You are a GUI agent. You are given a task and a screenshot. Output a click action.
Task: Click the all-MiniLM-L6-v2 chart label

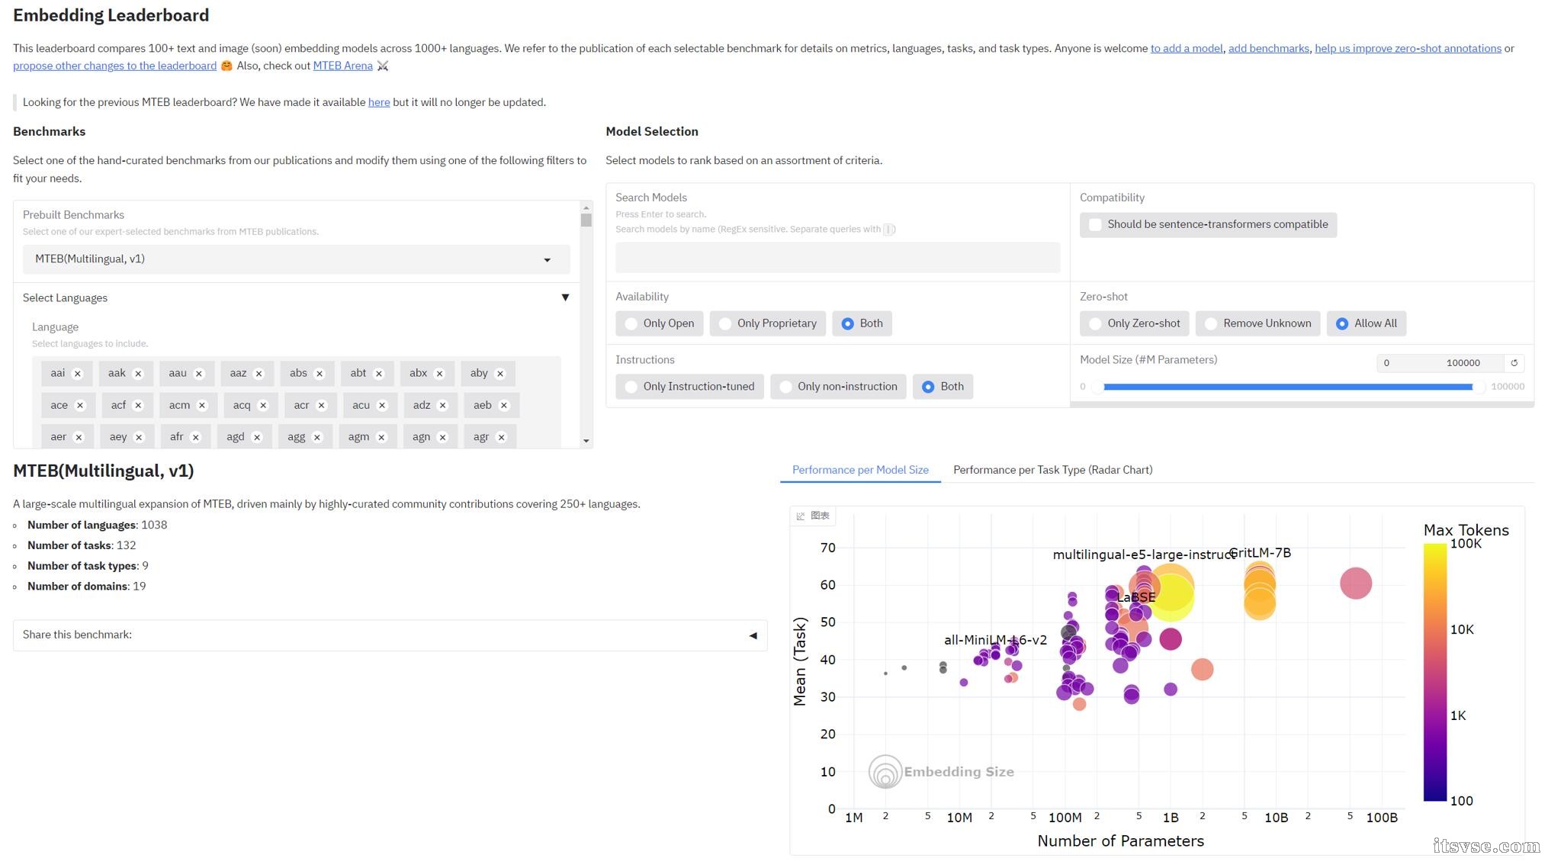[x=995, y=641]
